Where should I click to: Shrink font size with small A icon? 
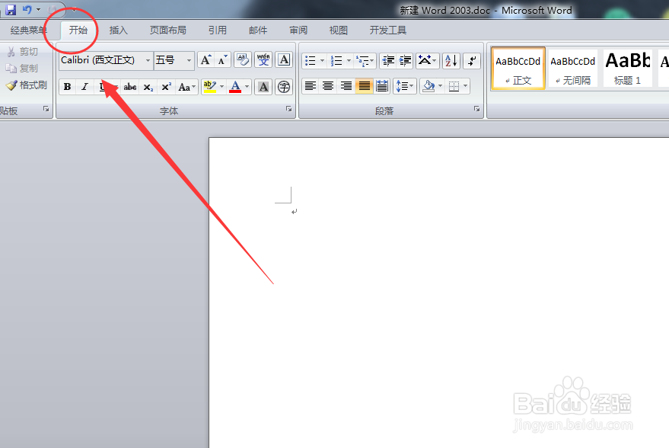coord(222,60)
